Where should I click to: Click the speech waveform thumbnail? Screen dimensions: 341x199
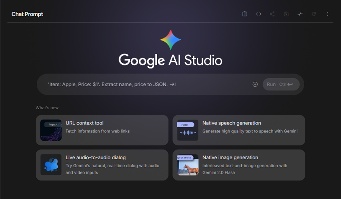click(188, 130)
